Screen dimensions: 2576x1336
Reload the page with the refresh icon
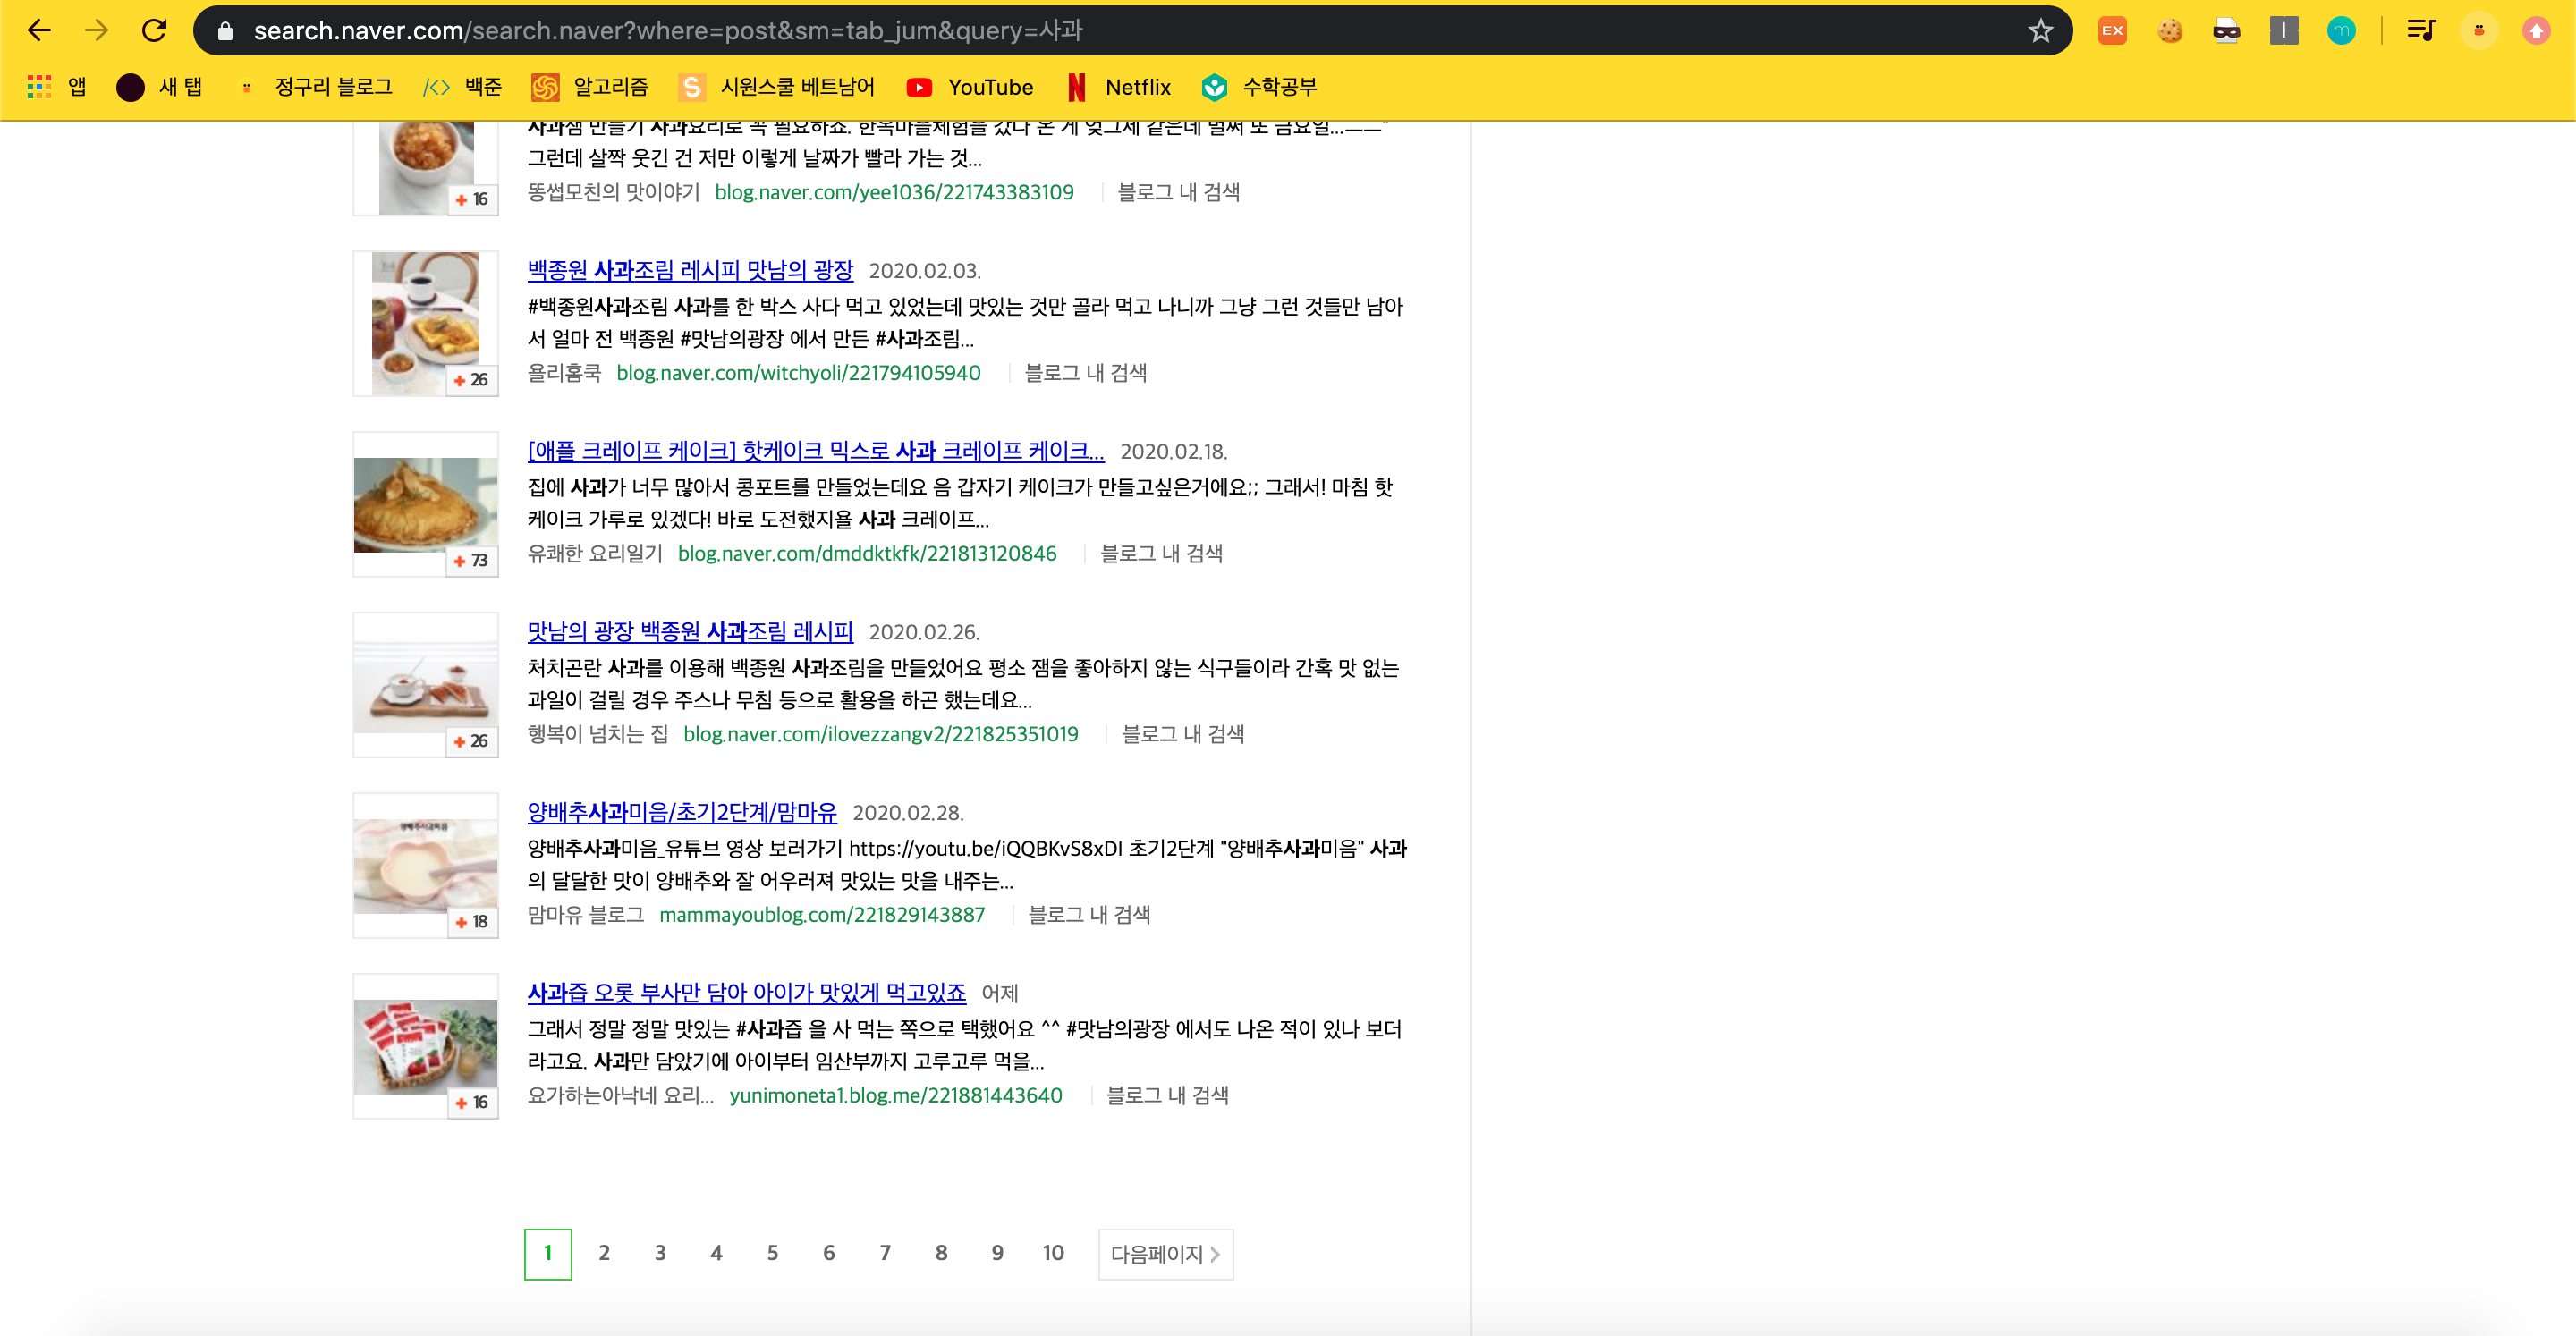(x=154, y=30)
